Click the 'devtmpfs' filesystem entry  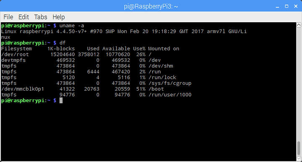[13, 60]
